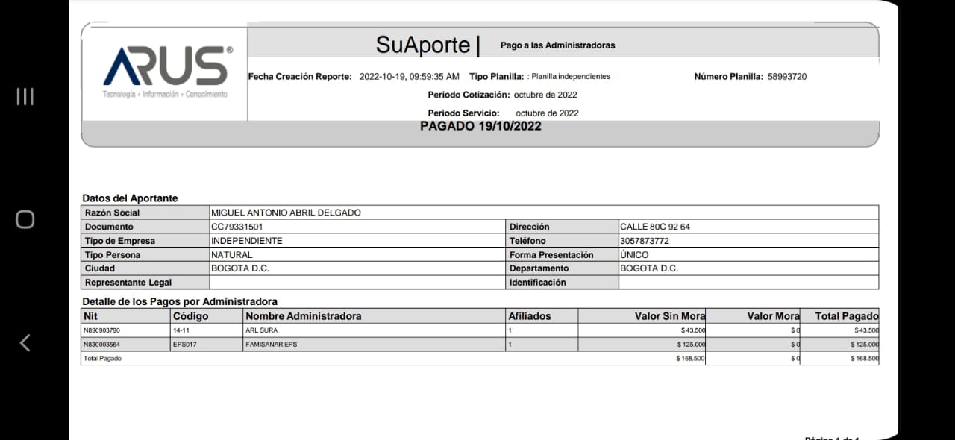Screen dimensions: 955x440
Task: Click the EPS017 code cell
Action: click(x=184, y=345)
